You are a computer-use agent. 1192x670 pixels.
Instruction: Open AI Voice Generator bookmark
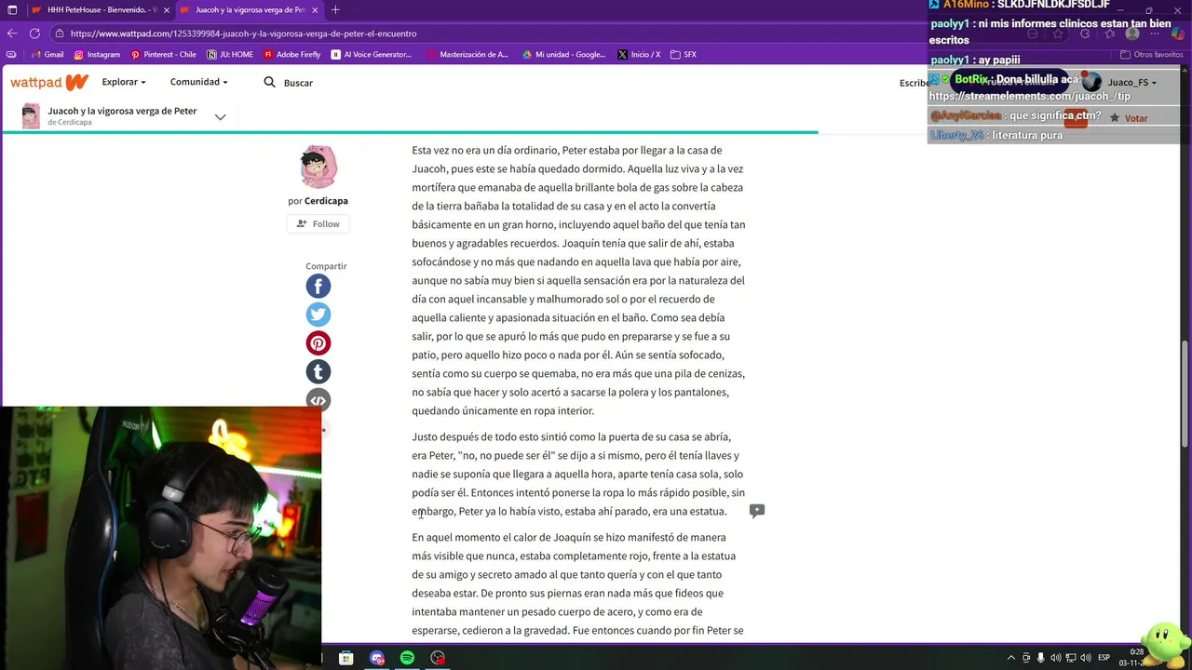tap(371, 54)
